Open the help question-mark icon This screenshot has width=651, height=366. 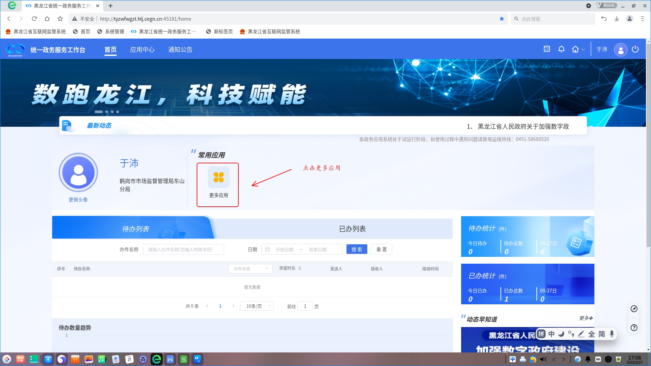(x=634, y=328)
